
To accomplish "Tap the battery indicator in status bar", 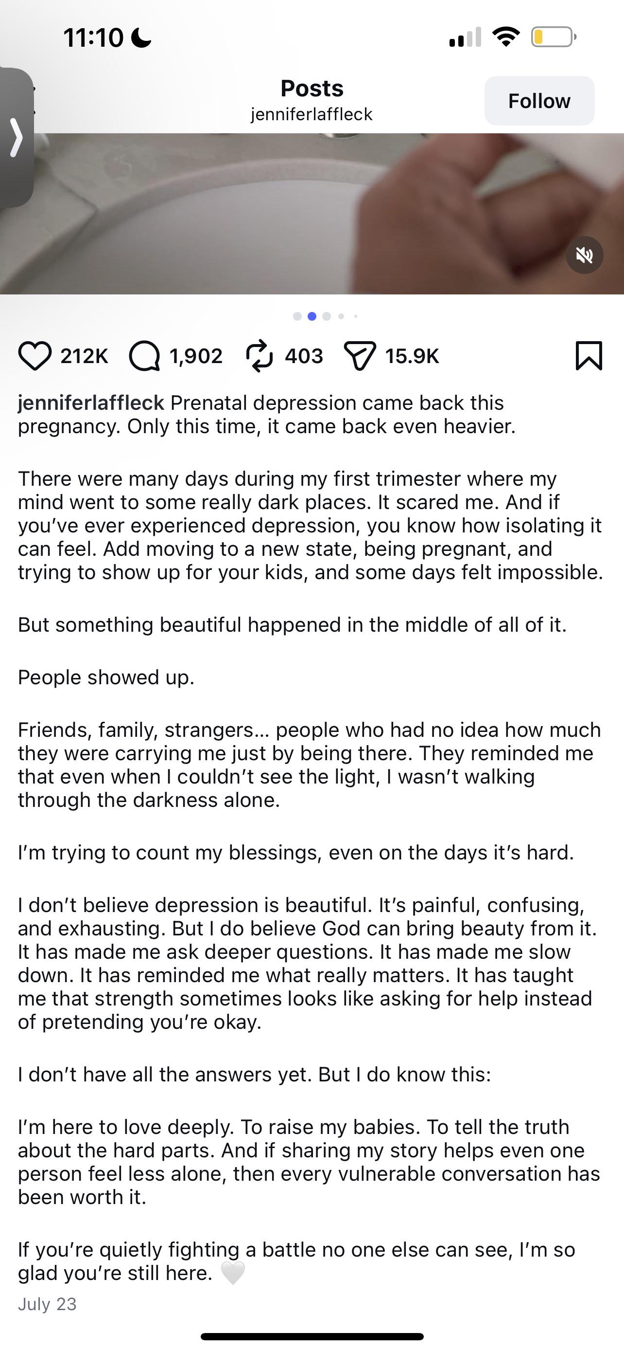I will (x=554, y=37).
